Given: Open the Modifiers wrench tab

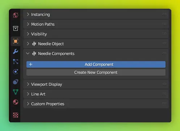Looking at the screenshot, I should [16, 51].
